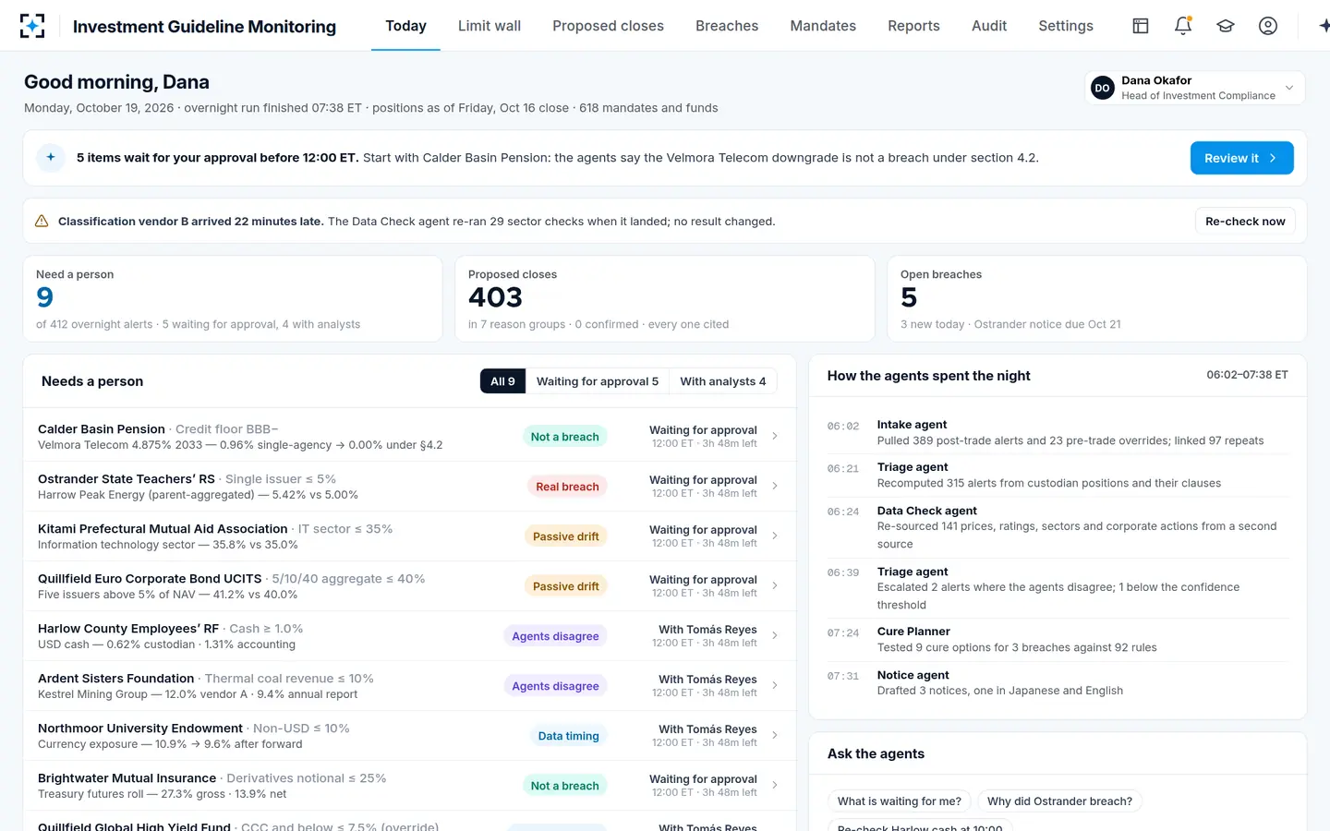Click the Agents disagree tag for Ardent Sisters

point(555,686)
